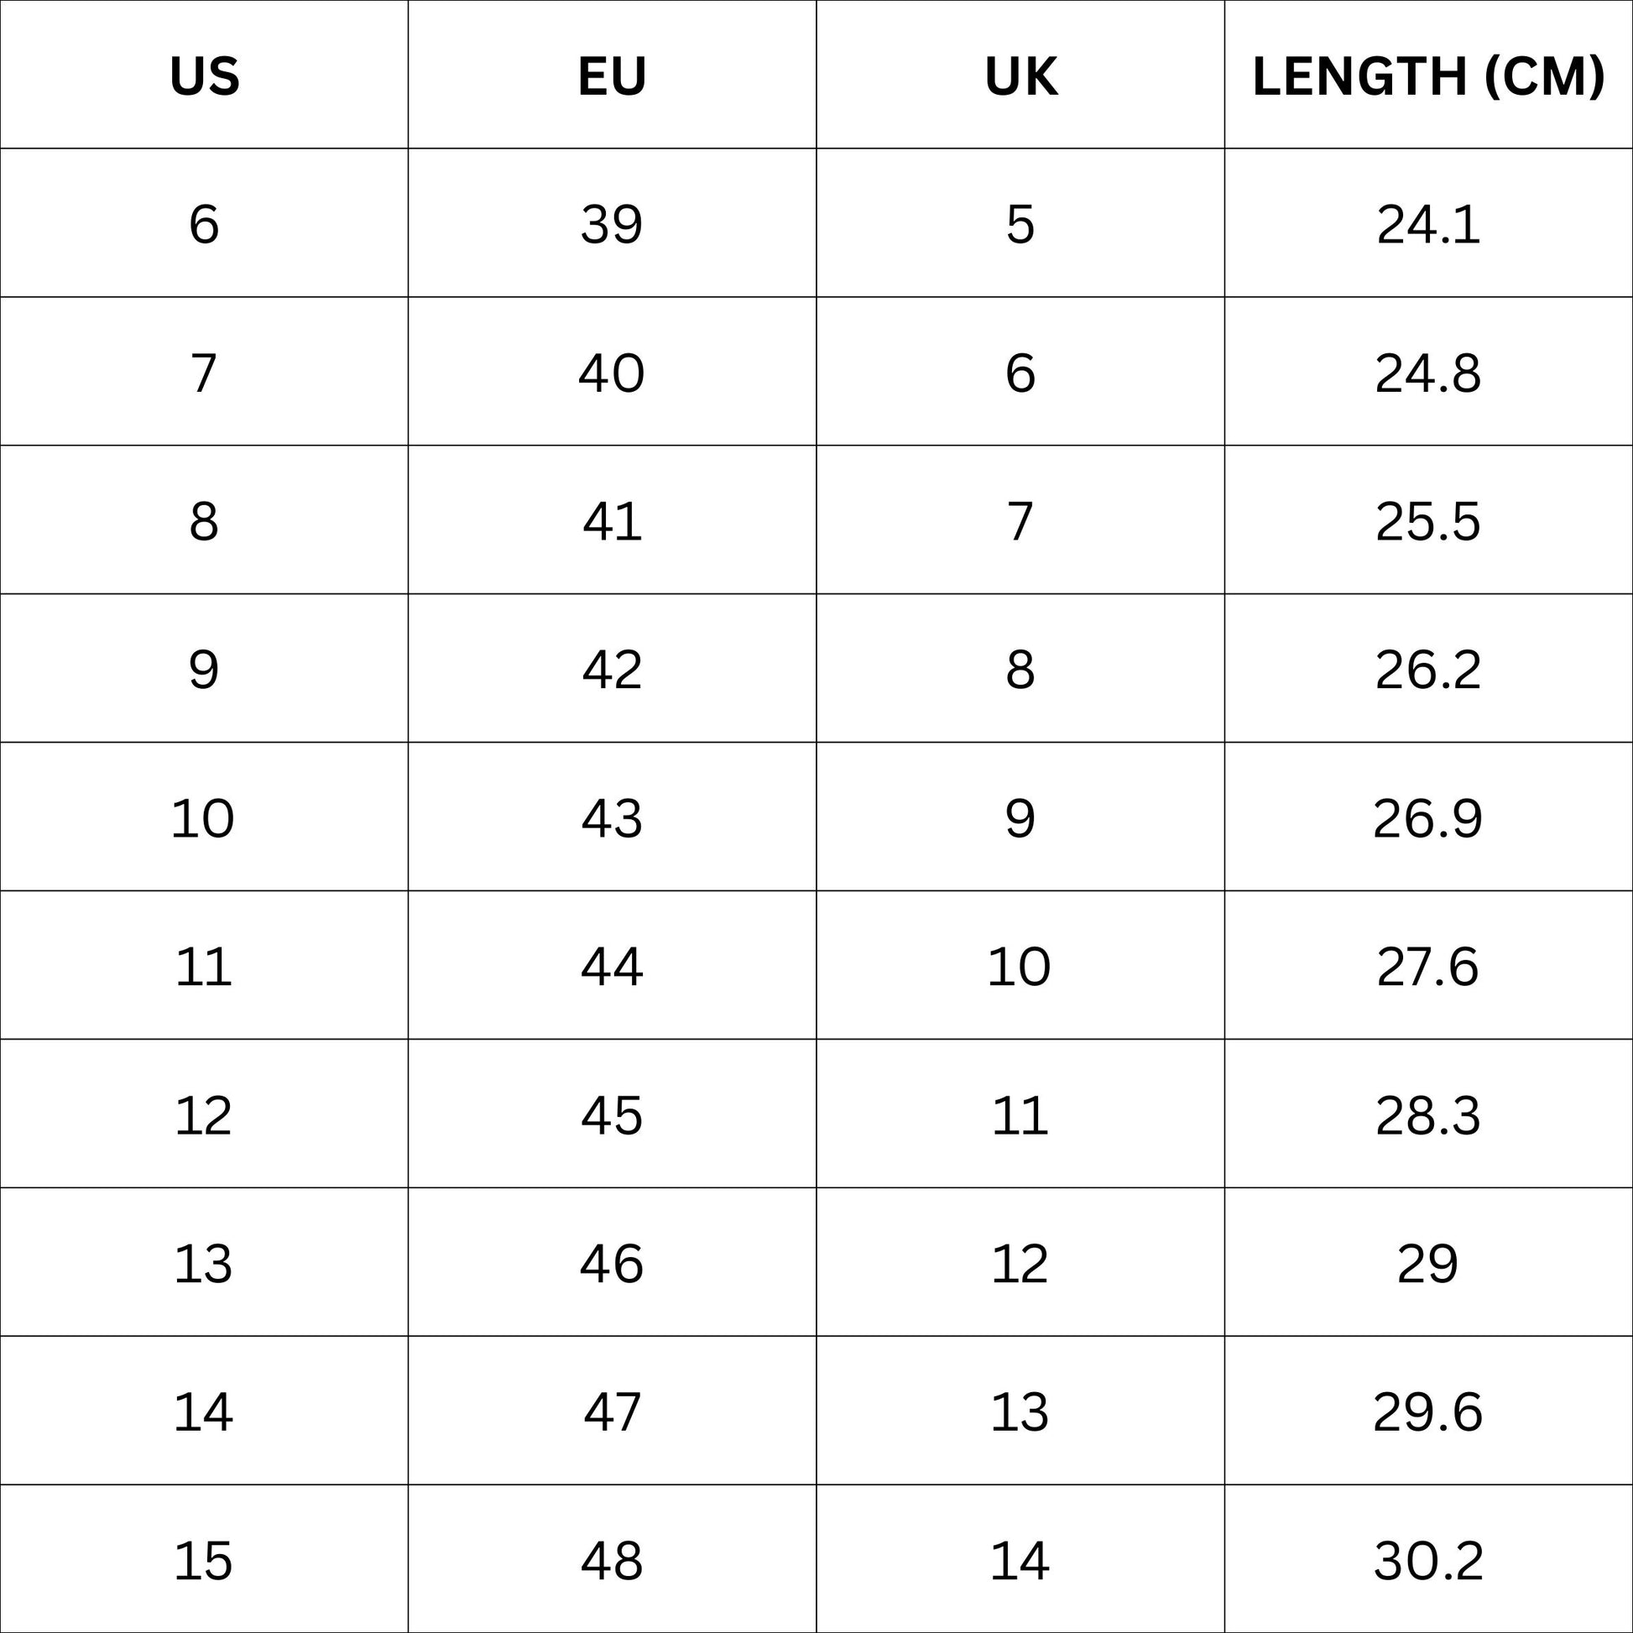Select the length 26.9 cell
Screen dimensions: 1633x1633
pos(1427,817)
